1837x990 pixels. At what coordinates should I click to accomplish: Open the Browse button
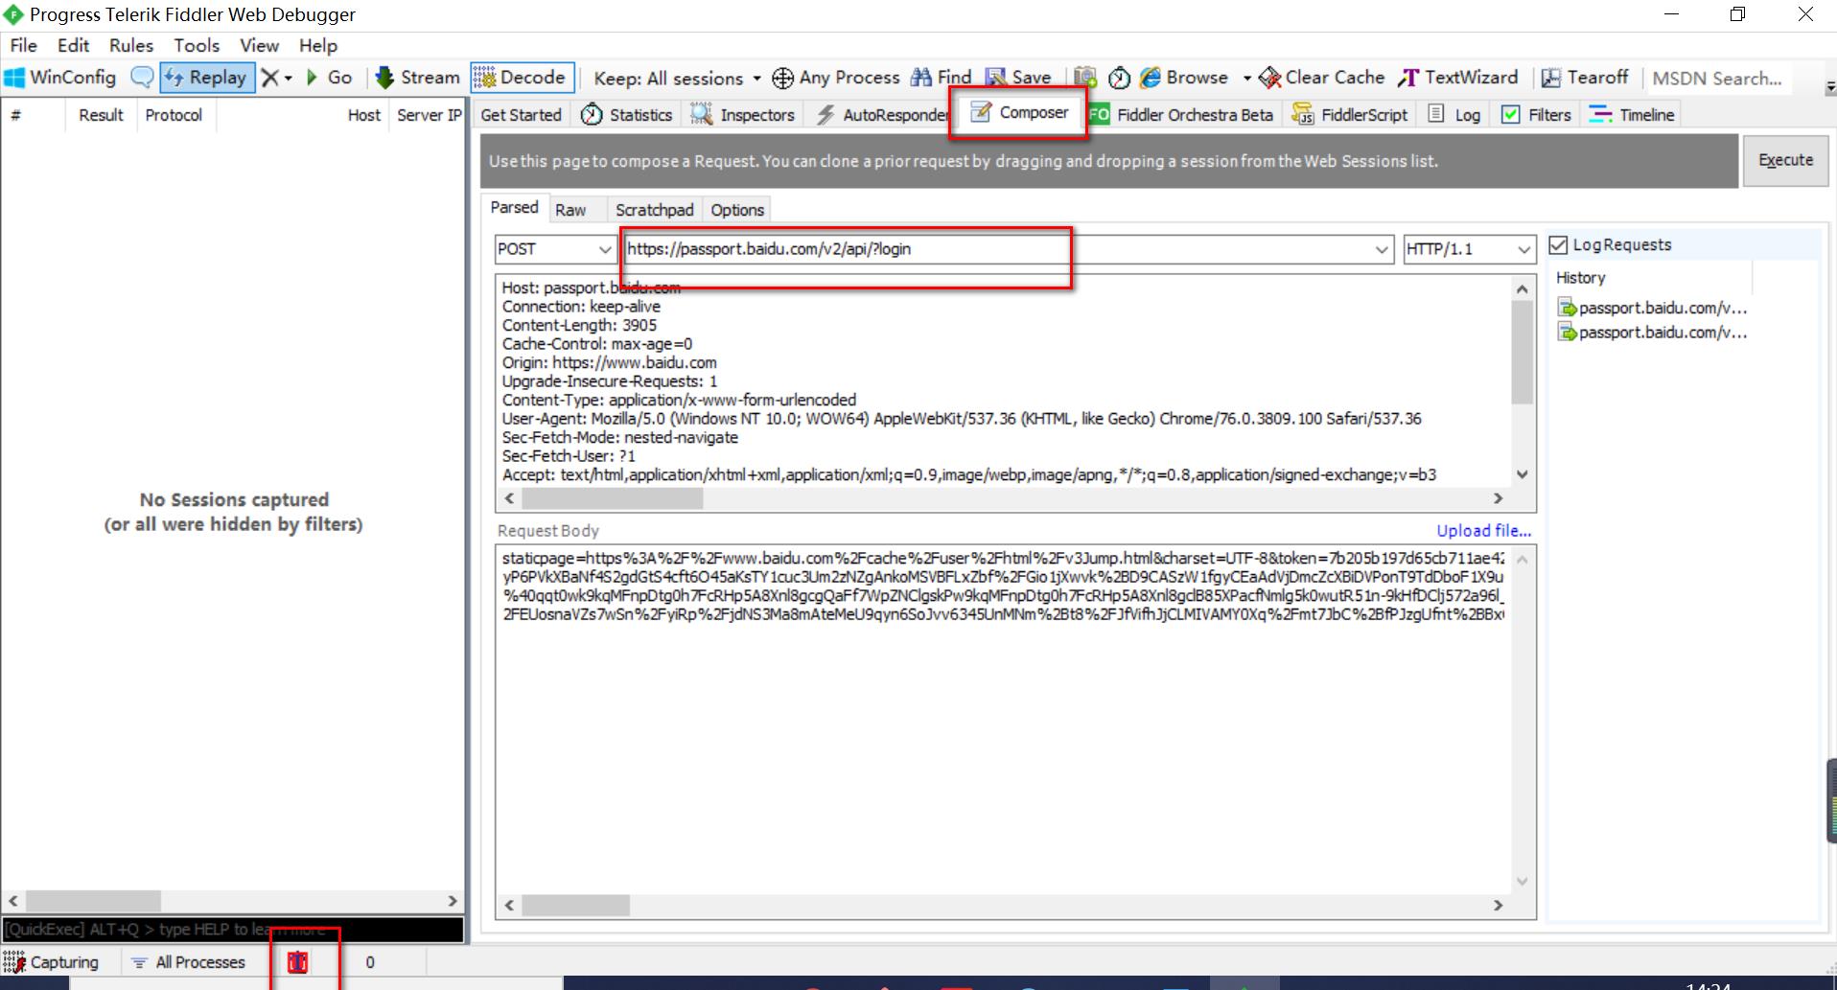(1184, 78)
